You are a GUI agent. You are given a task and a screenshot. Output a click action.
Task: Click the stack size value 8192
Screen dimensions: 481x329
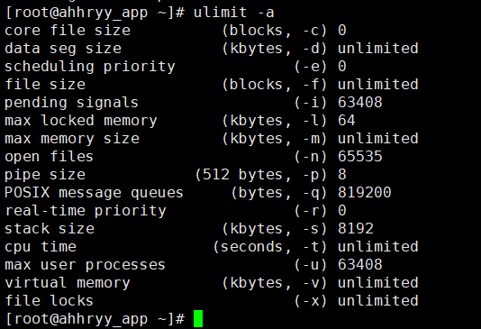[x=356, y=229]
